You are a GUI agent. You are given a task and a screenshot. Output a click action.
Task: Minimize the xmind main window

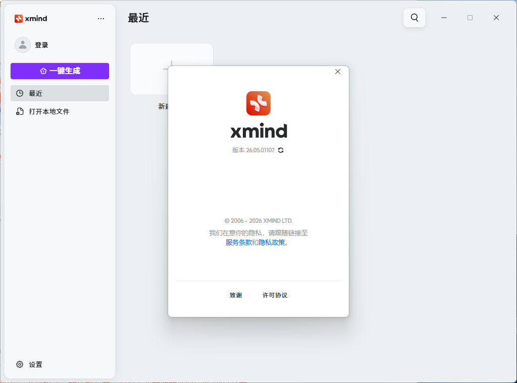[444, 18]
